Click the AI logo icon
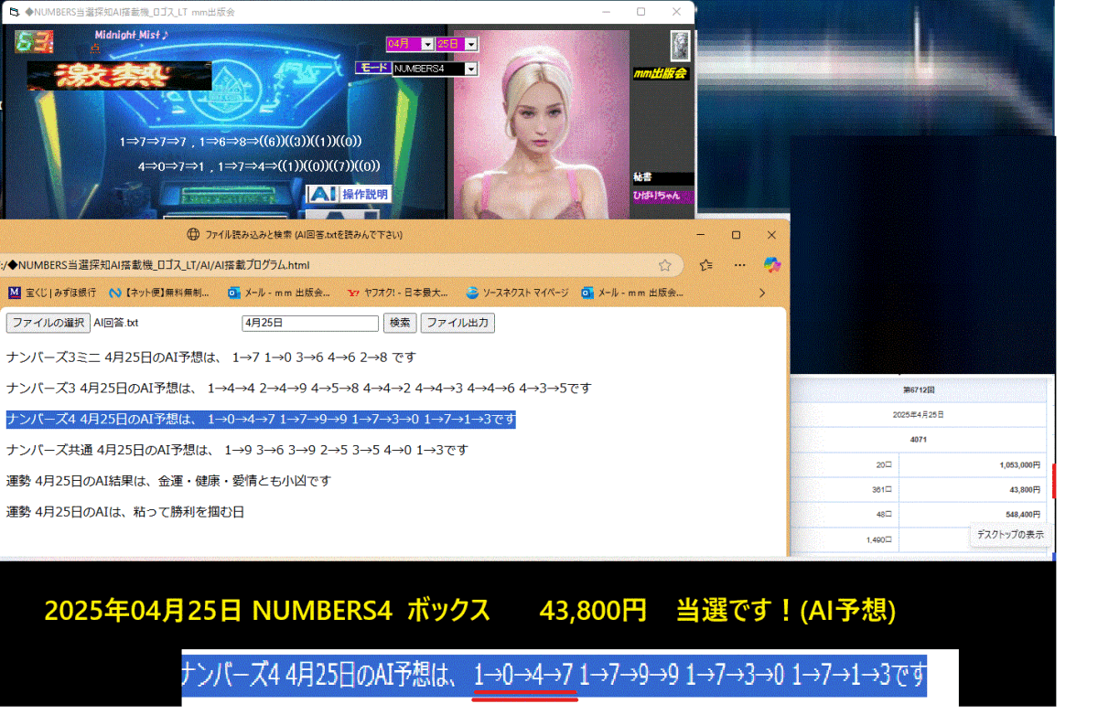Image resolution: width=1098 pixels, height=725 pixels. 322,194
